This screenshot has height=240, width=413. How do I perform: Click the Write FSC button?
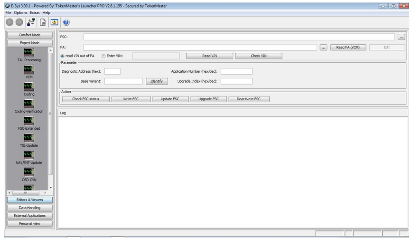tap(131, 99)
